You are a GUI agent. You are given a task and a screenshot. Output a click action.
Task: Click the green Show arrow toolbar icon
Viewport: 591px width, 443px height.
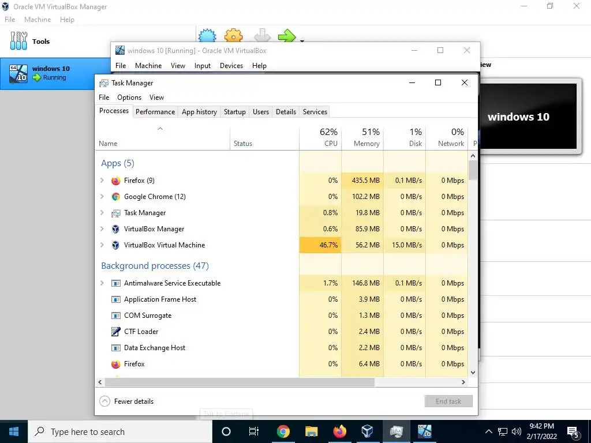point(287,36)
